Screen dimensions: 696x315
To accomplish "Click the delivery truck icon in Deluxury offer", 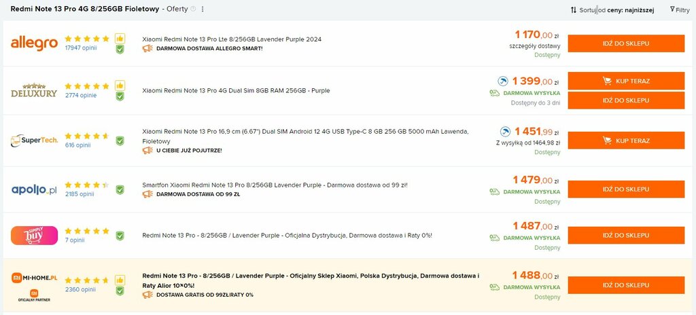I will (495, 93).
